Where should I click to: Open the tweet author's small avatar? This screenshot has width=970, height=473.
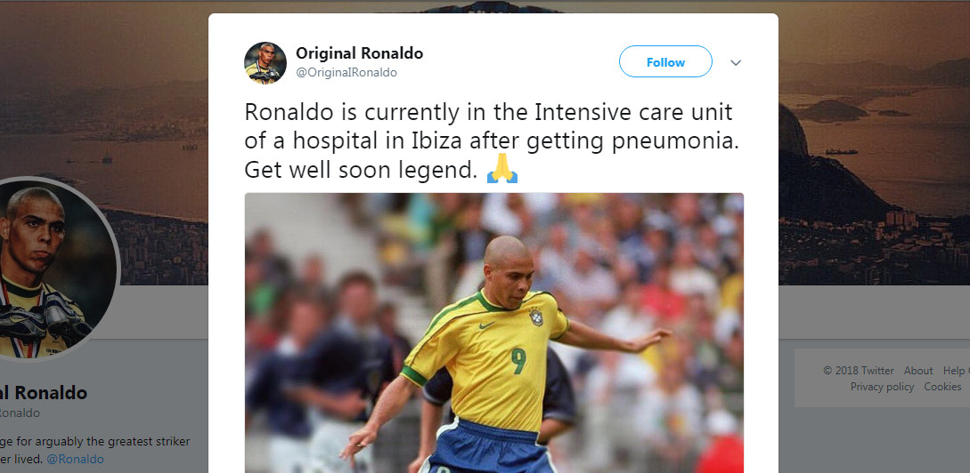(x=265, y=62)
